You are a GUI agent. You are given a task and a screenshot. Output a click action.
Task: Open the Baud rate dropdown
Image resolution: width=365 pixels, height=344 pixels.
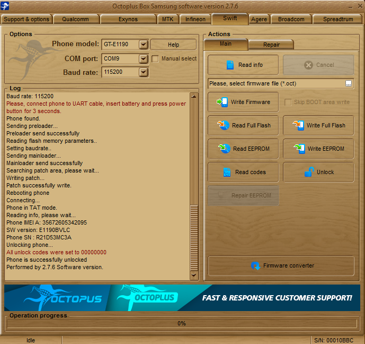[144, 72]
